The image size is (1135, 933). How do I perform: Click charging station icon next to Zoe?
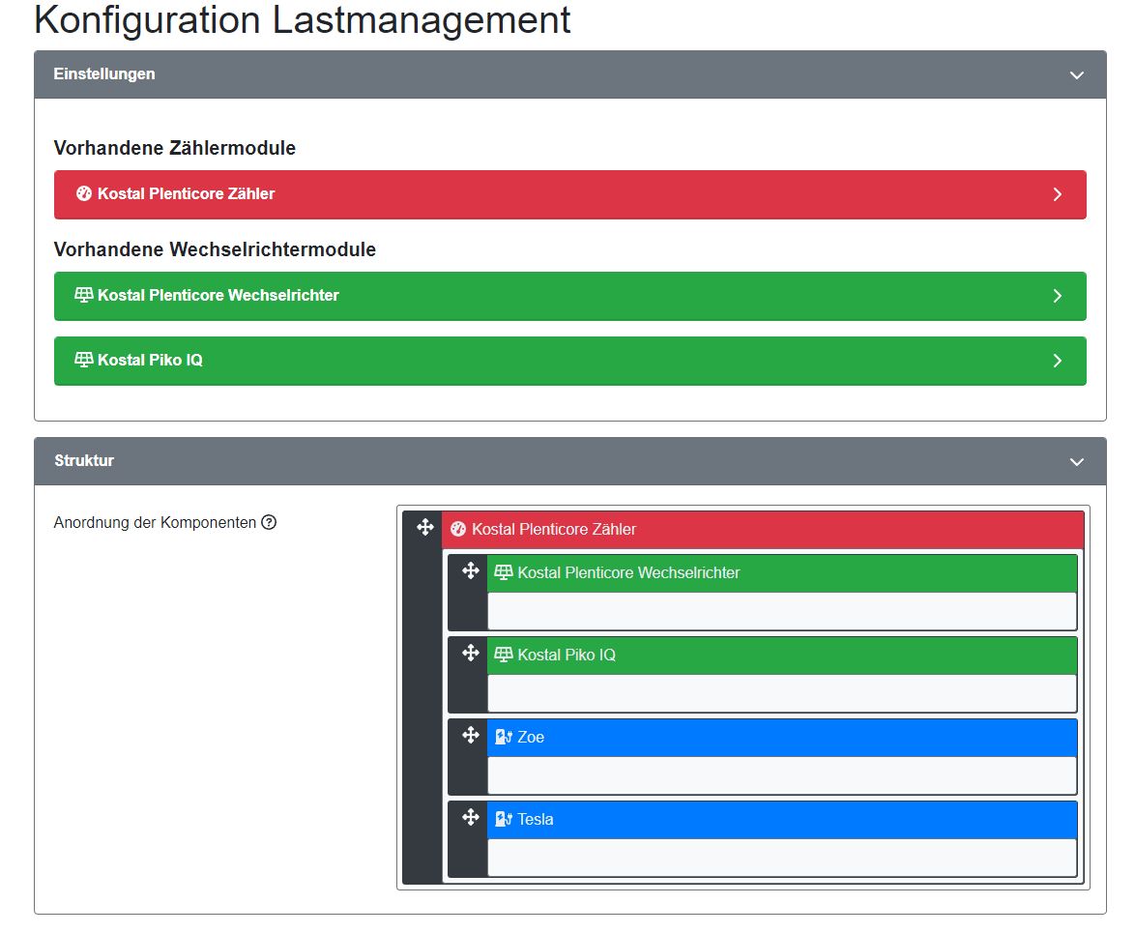click(x=503, y=737)
